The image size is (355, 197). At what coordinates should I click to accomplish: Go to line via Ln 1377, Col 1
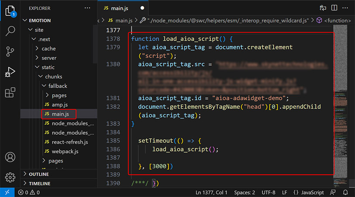tap(211, 193)
